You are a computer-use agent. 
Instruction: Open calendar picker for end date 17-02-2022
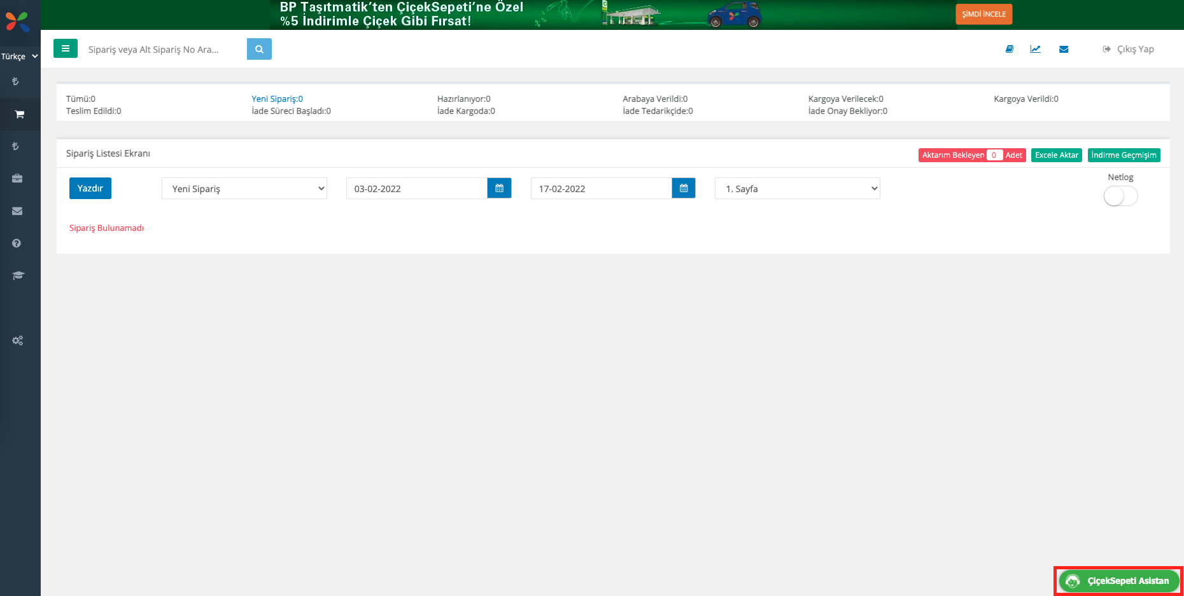click(x=683, y=188)
